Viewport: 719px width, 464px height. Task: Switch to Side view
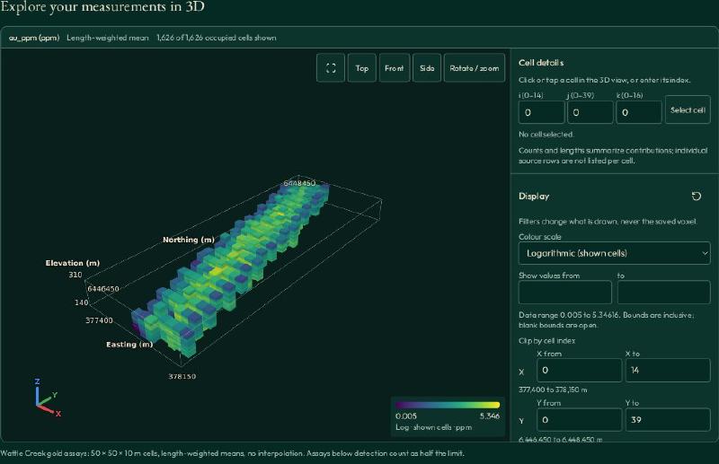coord(427,68)
